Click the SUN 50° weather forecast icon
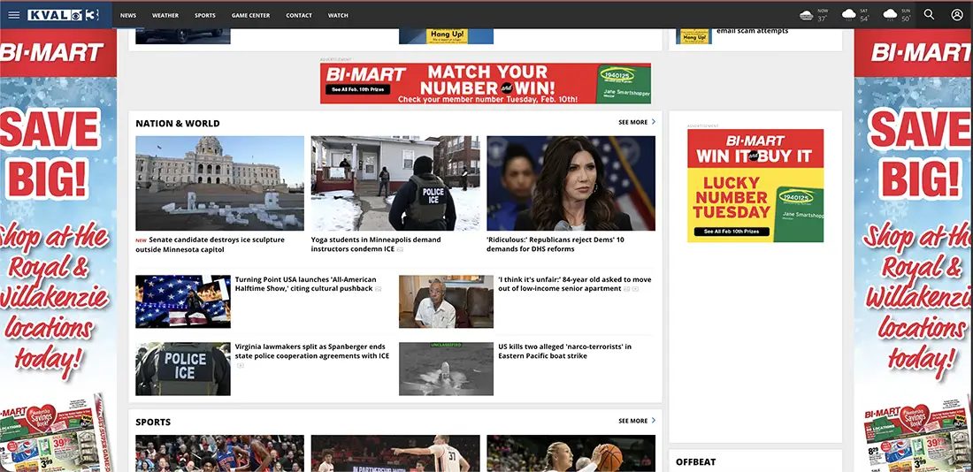973x472 pixels. (x=891, y=15)
